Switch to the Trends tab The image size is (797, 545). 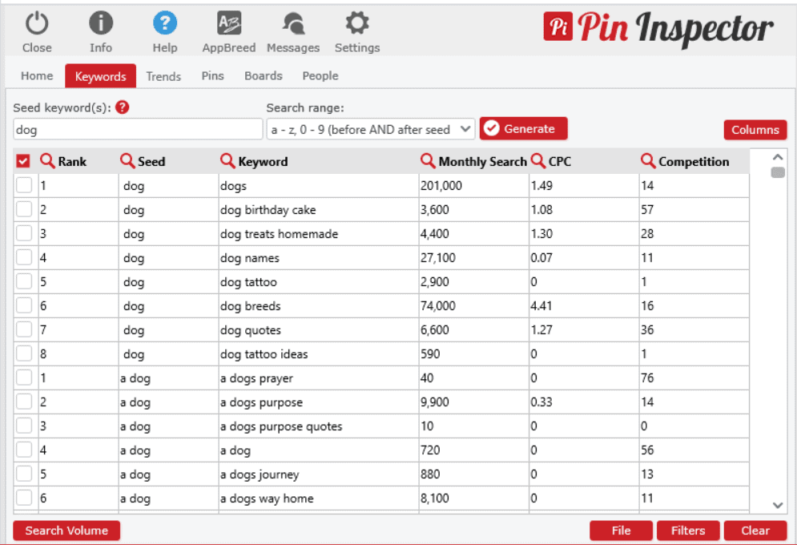click(x=163, y=76)
